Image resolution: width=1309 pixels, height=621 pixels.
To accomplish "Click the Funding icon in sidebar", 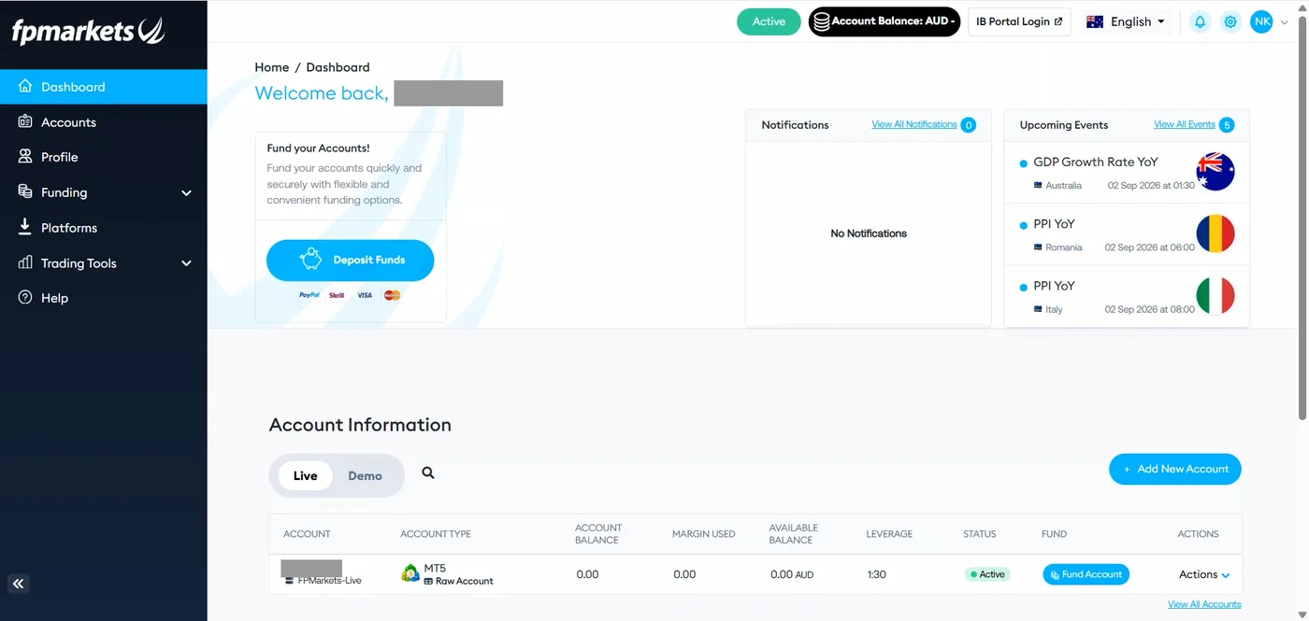I will 25,191.
